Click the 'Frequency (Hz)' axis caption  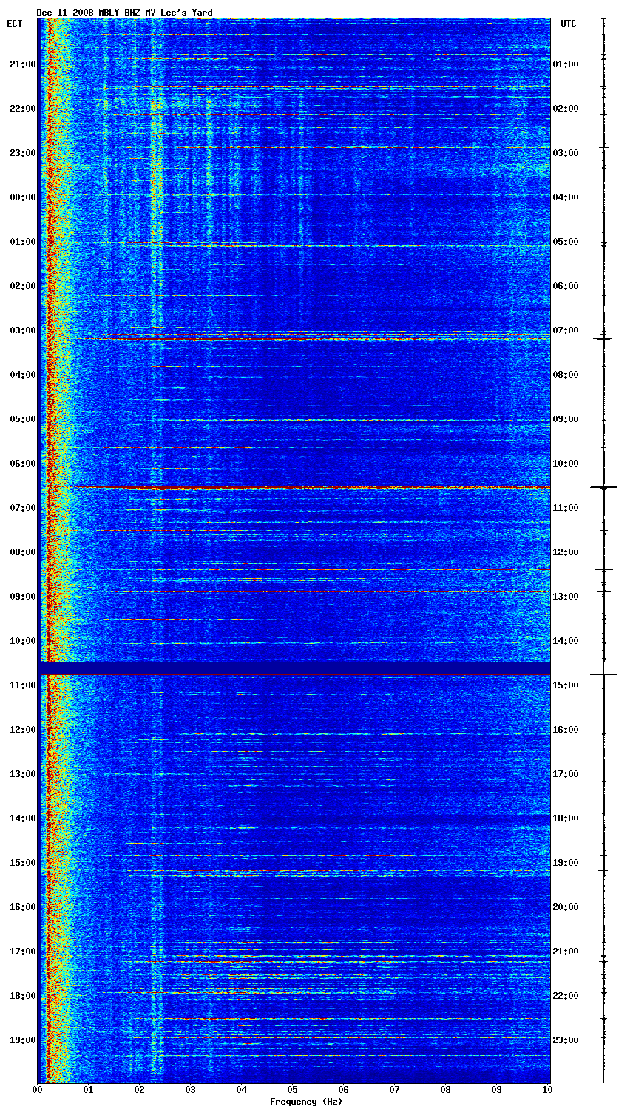(x=305, y=1102)
